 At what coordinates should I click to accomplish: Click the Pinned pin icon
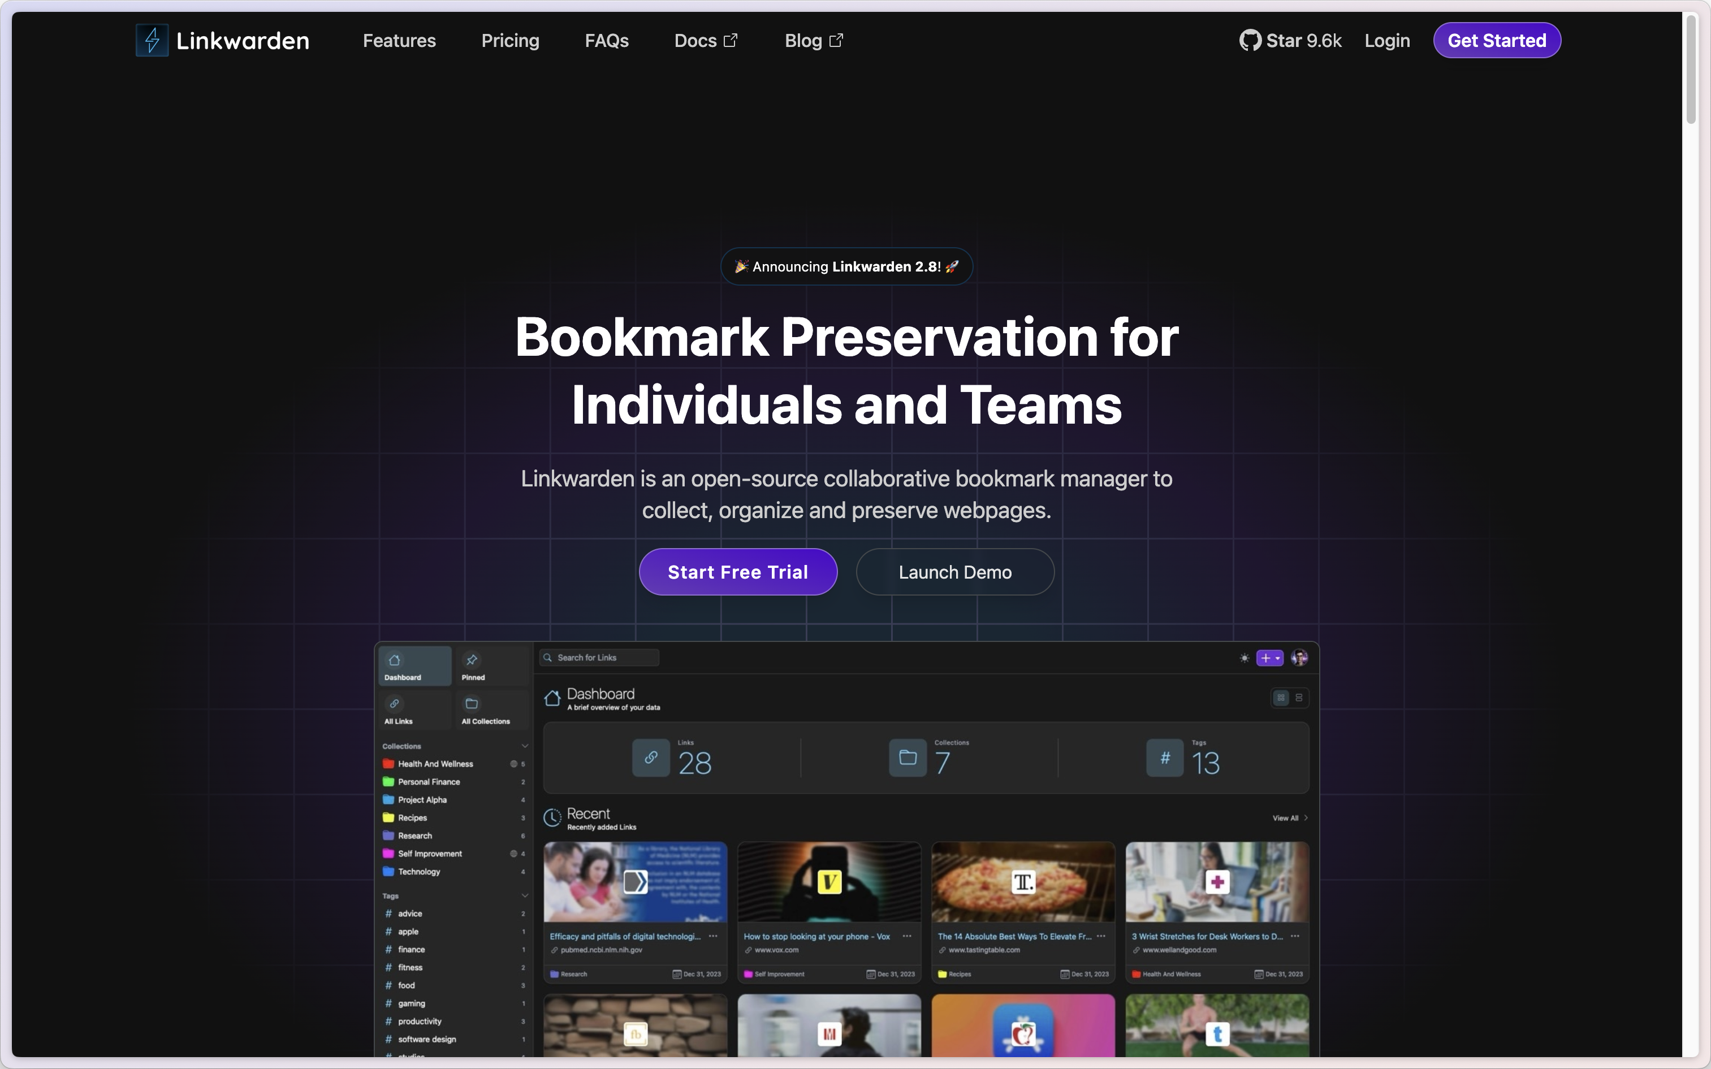tap(472, 659)
